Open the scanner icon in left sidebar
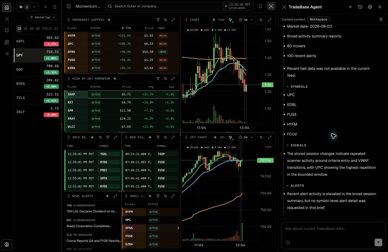388x252 pixels. pos(7,19)
